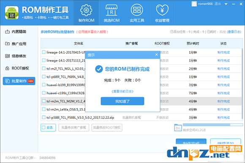Image resolution: width=245 pixels, height=163 pixels.
Task: Select 信息修改 in sidebar
Action: click(19, 56)
